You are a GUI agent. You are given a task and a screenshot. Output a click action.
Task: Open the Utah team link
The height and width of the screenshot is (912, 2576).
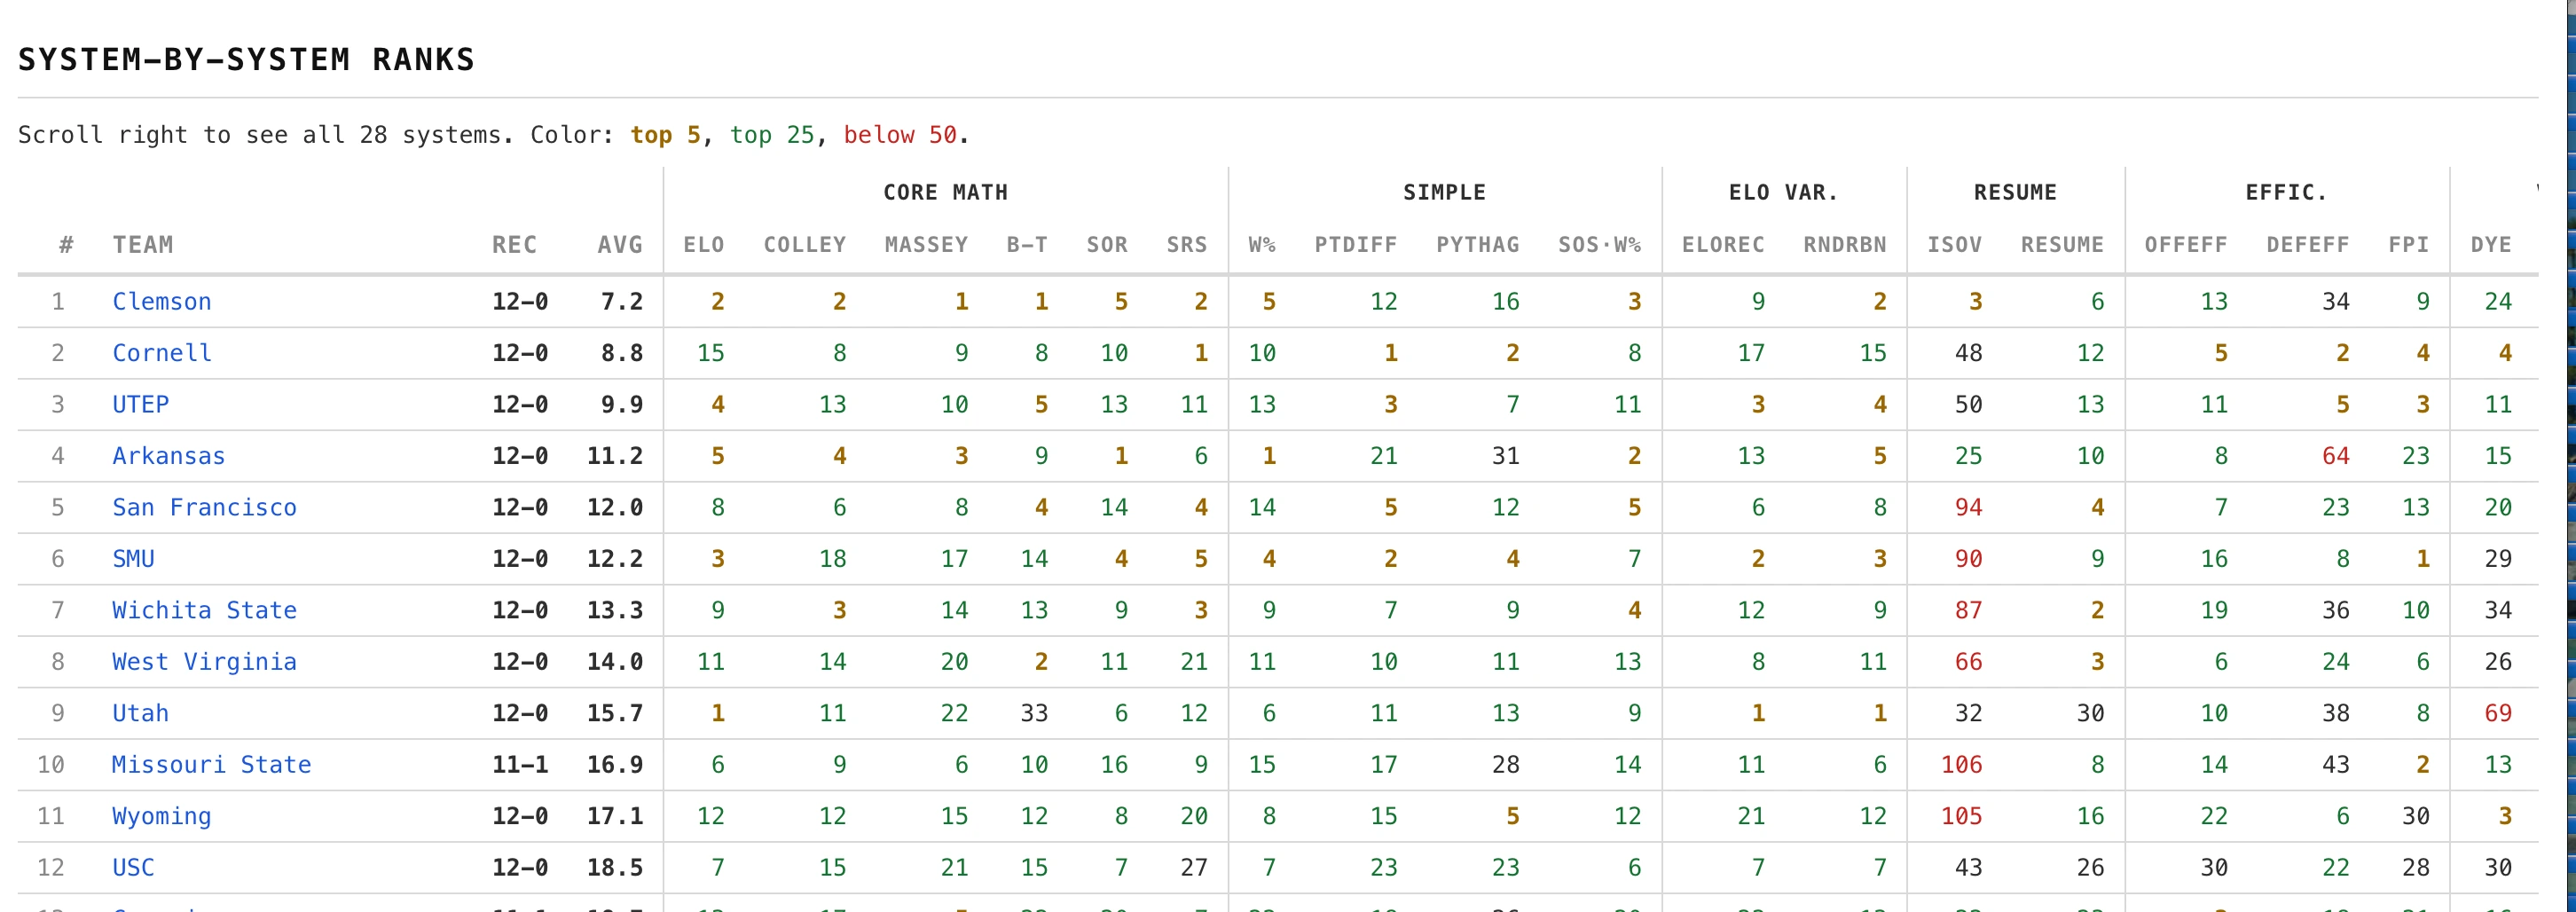click(x=140, y=713)
